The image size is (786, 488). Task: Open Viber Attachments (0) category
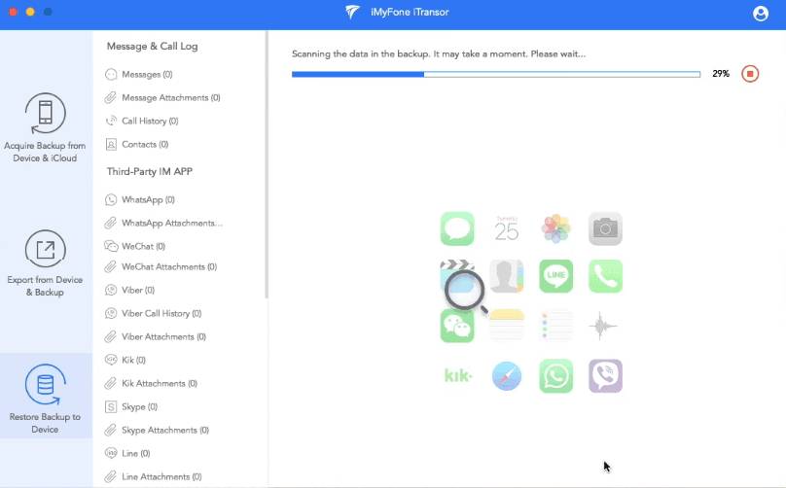[x=156, y=336]
